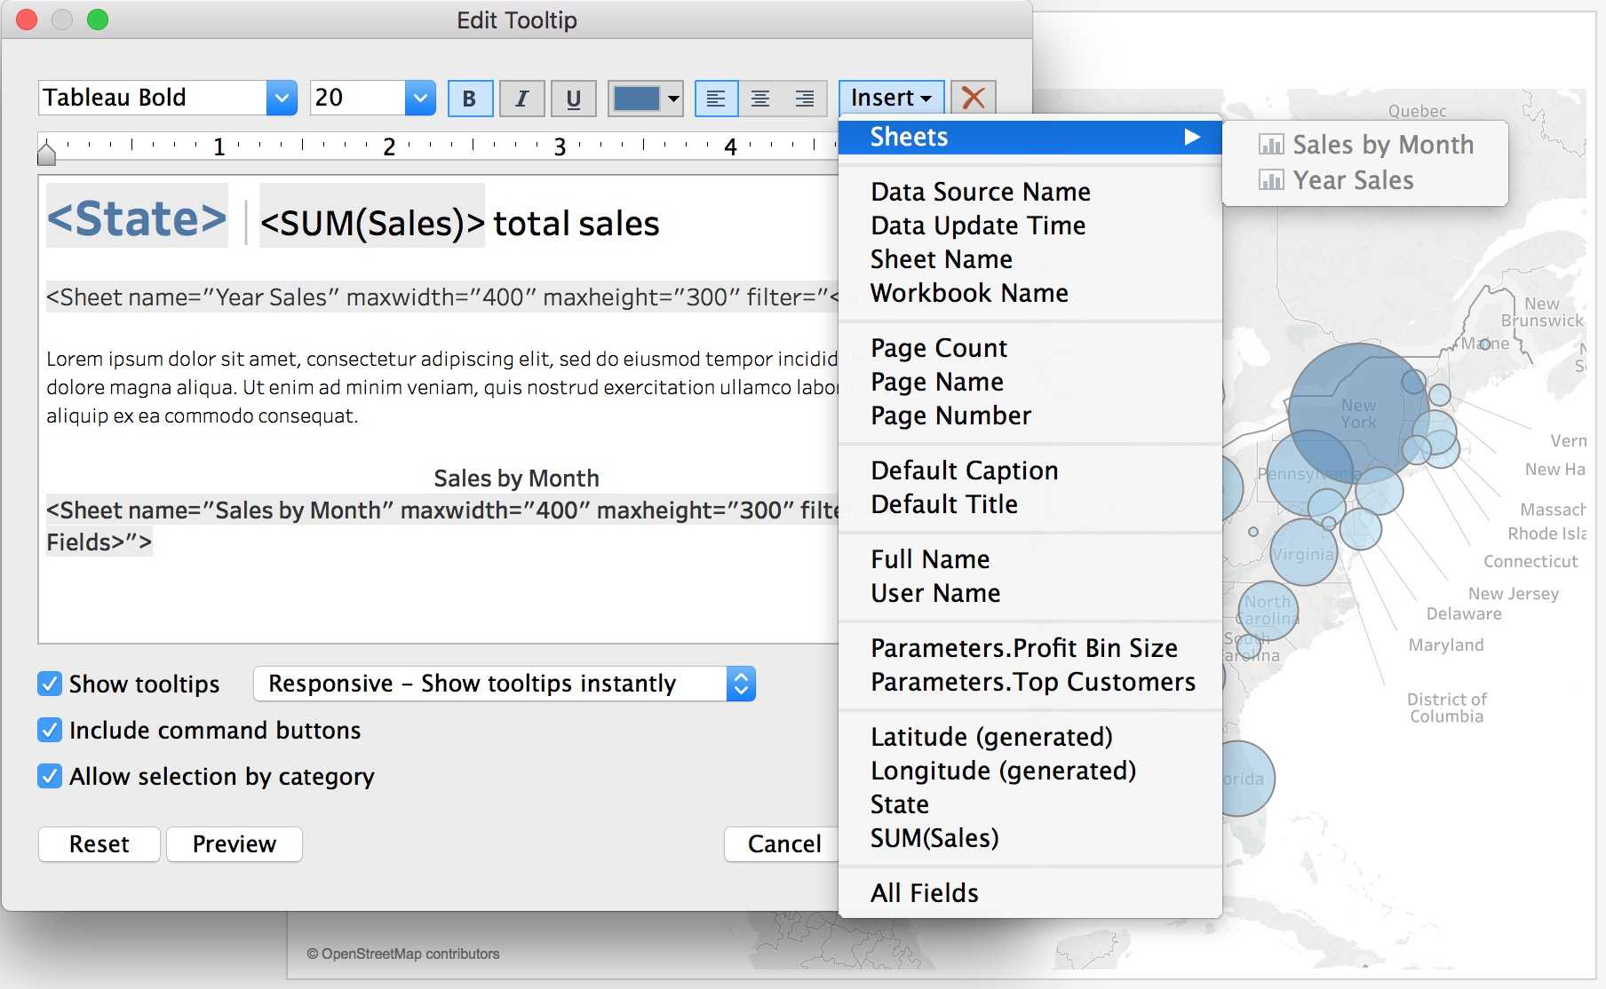Toggle Bold formatting button

[469, 98]
